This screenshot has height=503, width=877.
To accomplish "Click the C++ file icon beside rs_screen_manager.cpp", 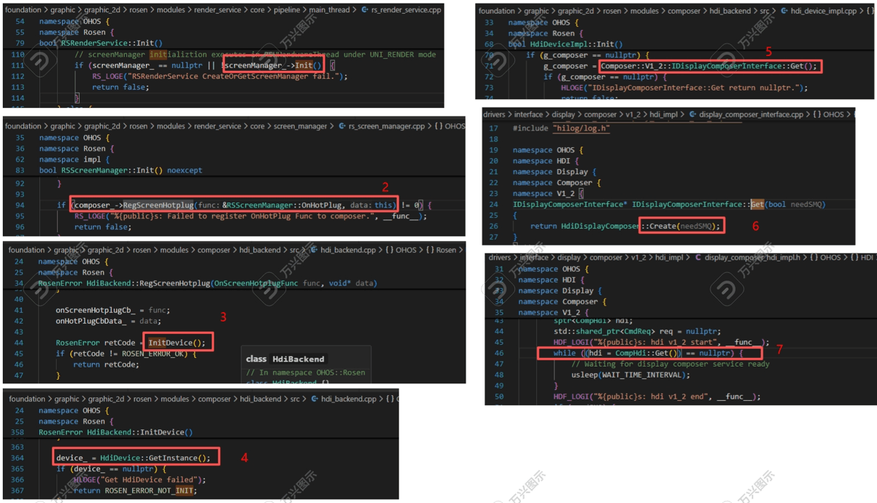I will coord(341,126).
